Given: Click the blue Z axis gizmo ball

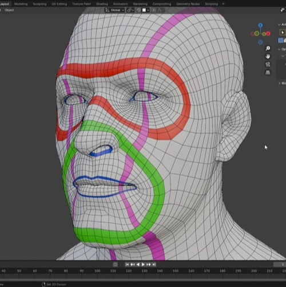Looking at the screenshot, I should tap(260, 25).
